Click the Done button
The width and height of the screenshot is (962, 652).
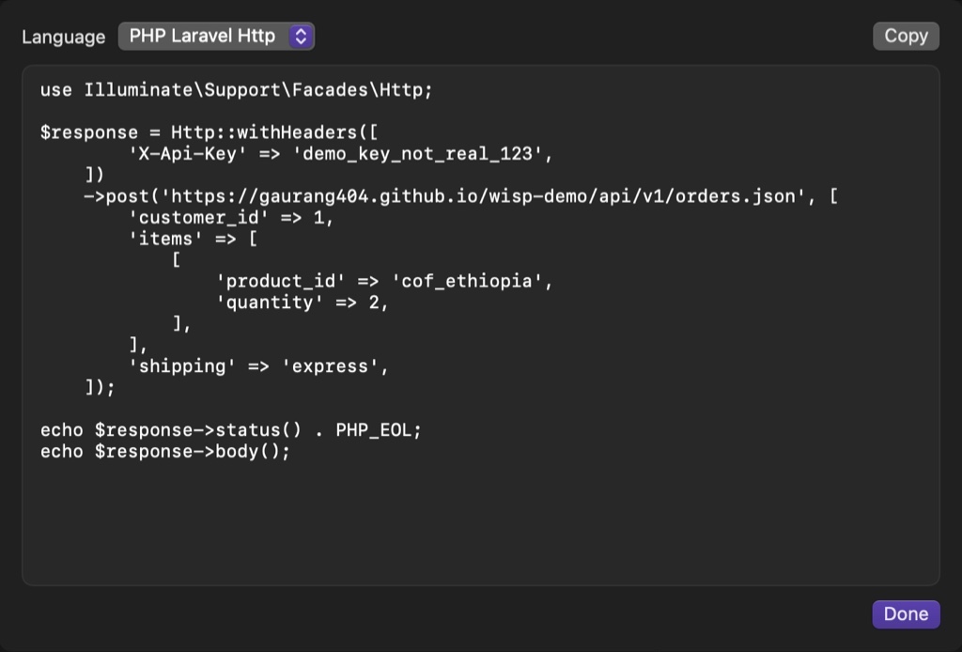pyautogui.click(x=906, y=614)
